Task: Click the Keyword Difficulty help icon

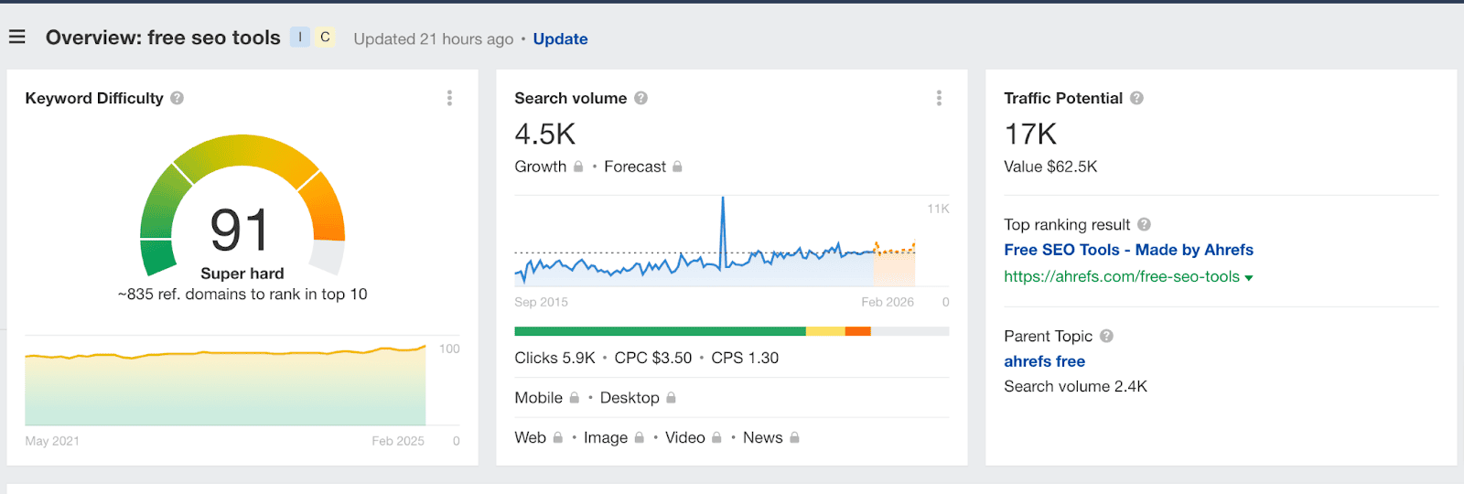Action: (x=178, y=98)
